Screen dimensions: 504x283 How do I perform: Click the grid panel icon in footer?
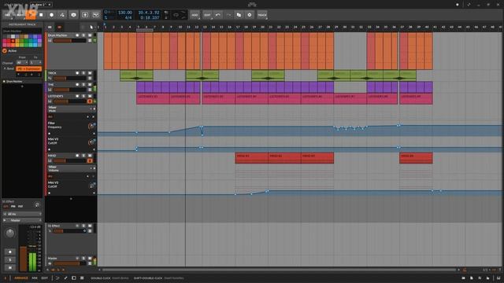[x=82, y=278]
